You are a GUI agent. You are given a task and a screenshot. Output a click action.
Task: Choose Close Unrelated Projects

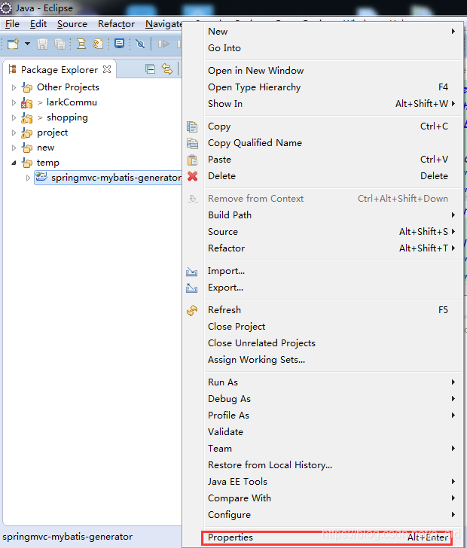click(333, 343)
